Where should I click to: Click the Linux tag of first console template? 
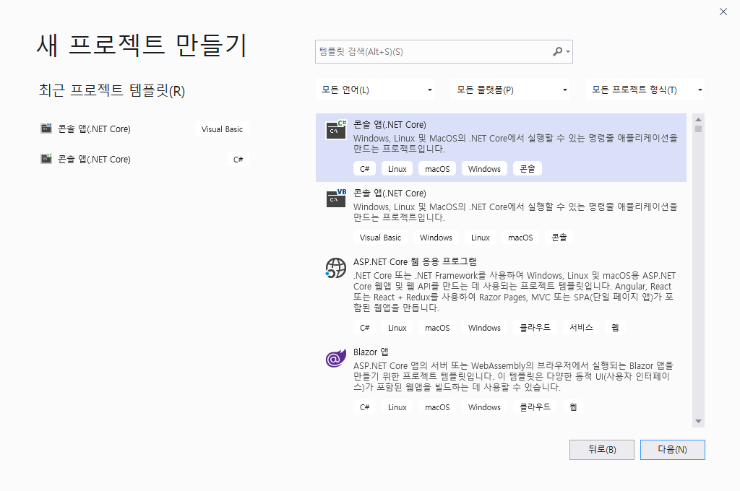point(397,168)
